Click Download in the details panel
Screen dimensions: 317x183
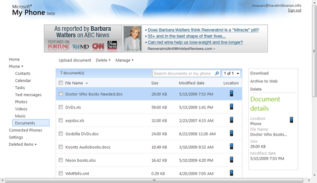pos(259,73)
